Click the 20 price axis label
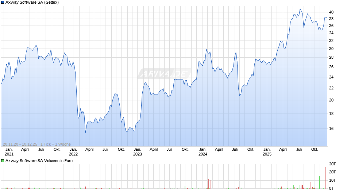 (331, 100)
